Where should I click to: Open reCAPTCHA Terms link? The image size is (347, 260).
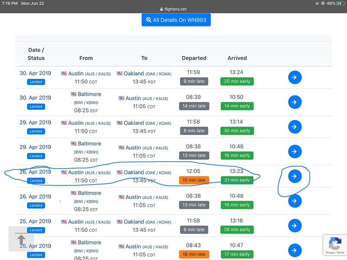pos(340,253)
